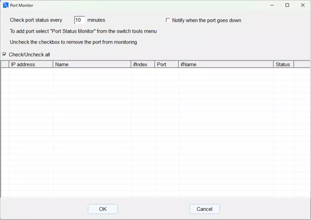311x220 pixels.
Task: Click the Cancel button
Action: pos(204,209)
